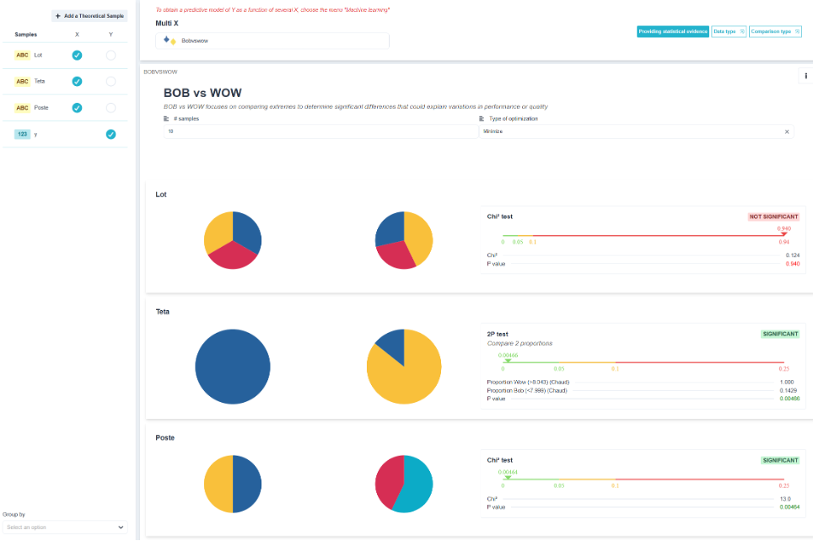Select the Bobvswow Multi X item
Screen dimensions: 813x541
pos(272,41)
